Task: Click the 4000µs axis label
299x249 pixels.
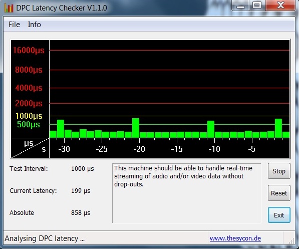Action: [29, 88]
